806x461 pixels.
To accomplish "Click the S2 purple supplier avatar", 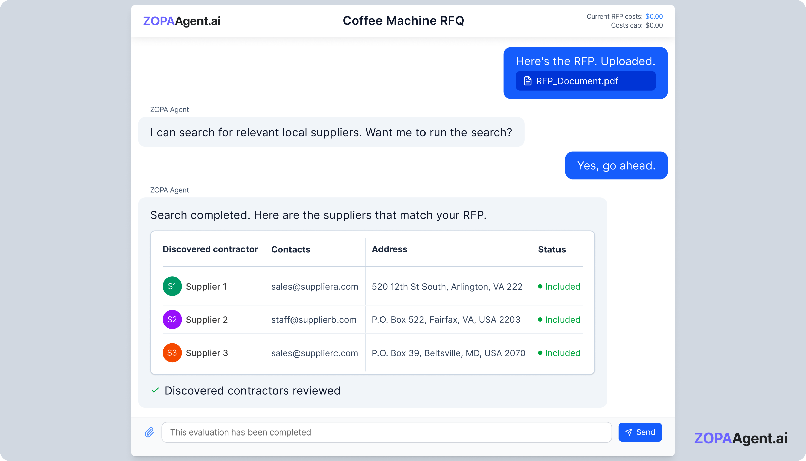I will [x=172, y=319].
